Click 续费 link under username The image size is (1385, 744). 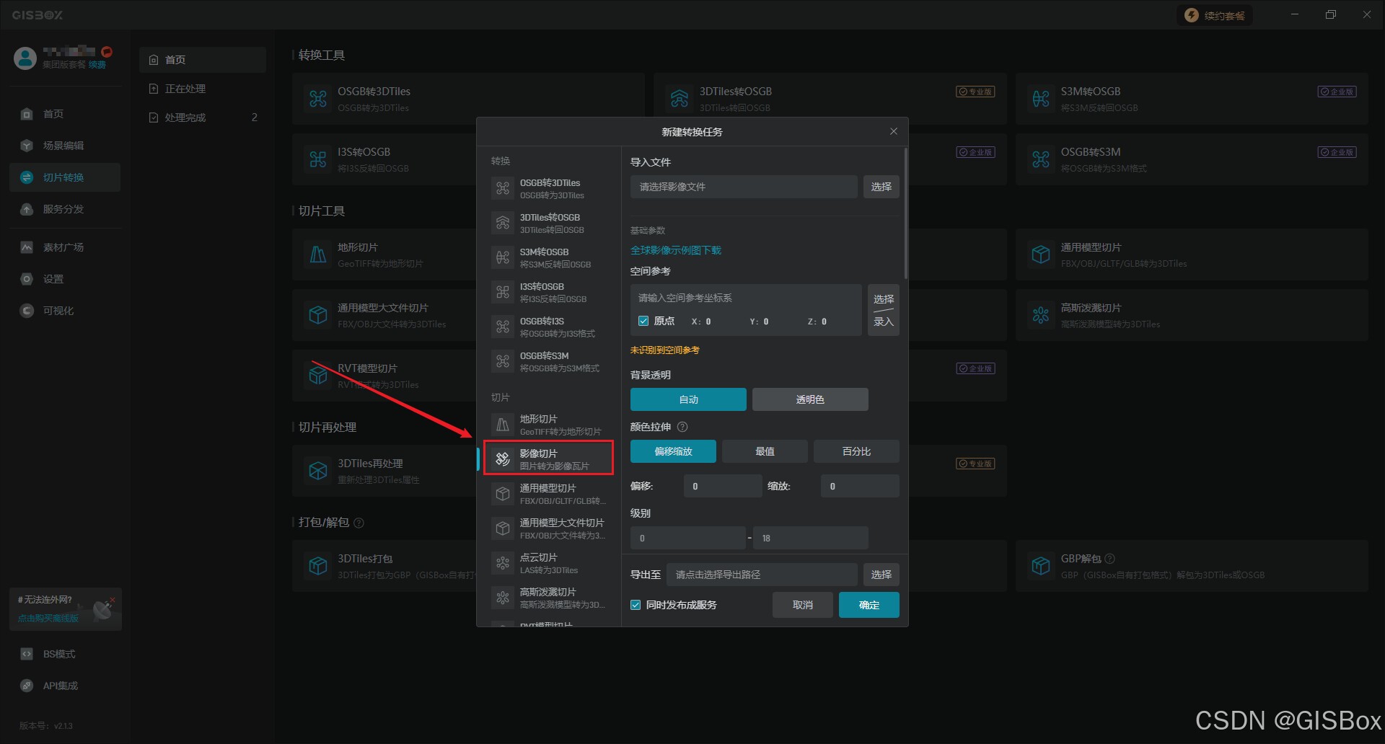click(x=97, y=65)
